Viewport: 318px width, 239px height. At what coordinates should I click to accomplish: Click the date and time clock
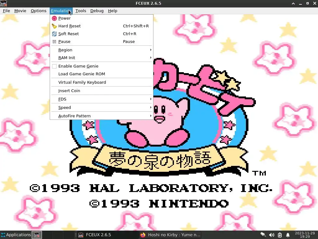305,235
